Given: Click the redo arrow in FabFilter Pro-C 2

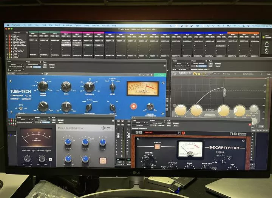Looking at the screenshot, I should [x=219, y=74].
